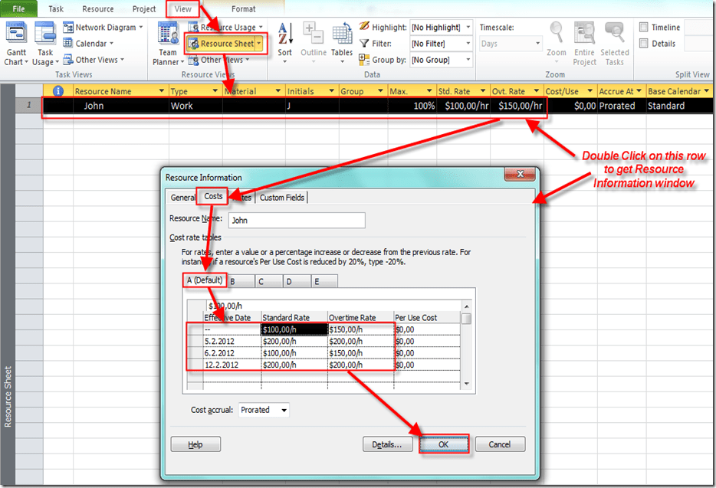716x488 pixels.
Task: Open the Filter dropdown list
Action: 441,44
